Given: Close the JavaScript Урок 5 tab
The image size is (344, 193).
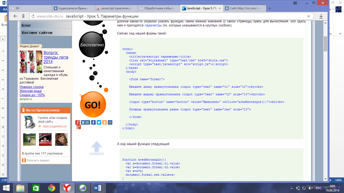Looking at the screenshot, I should pyautogui.click(x=220, y=8).
